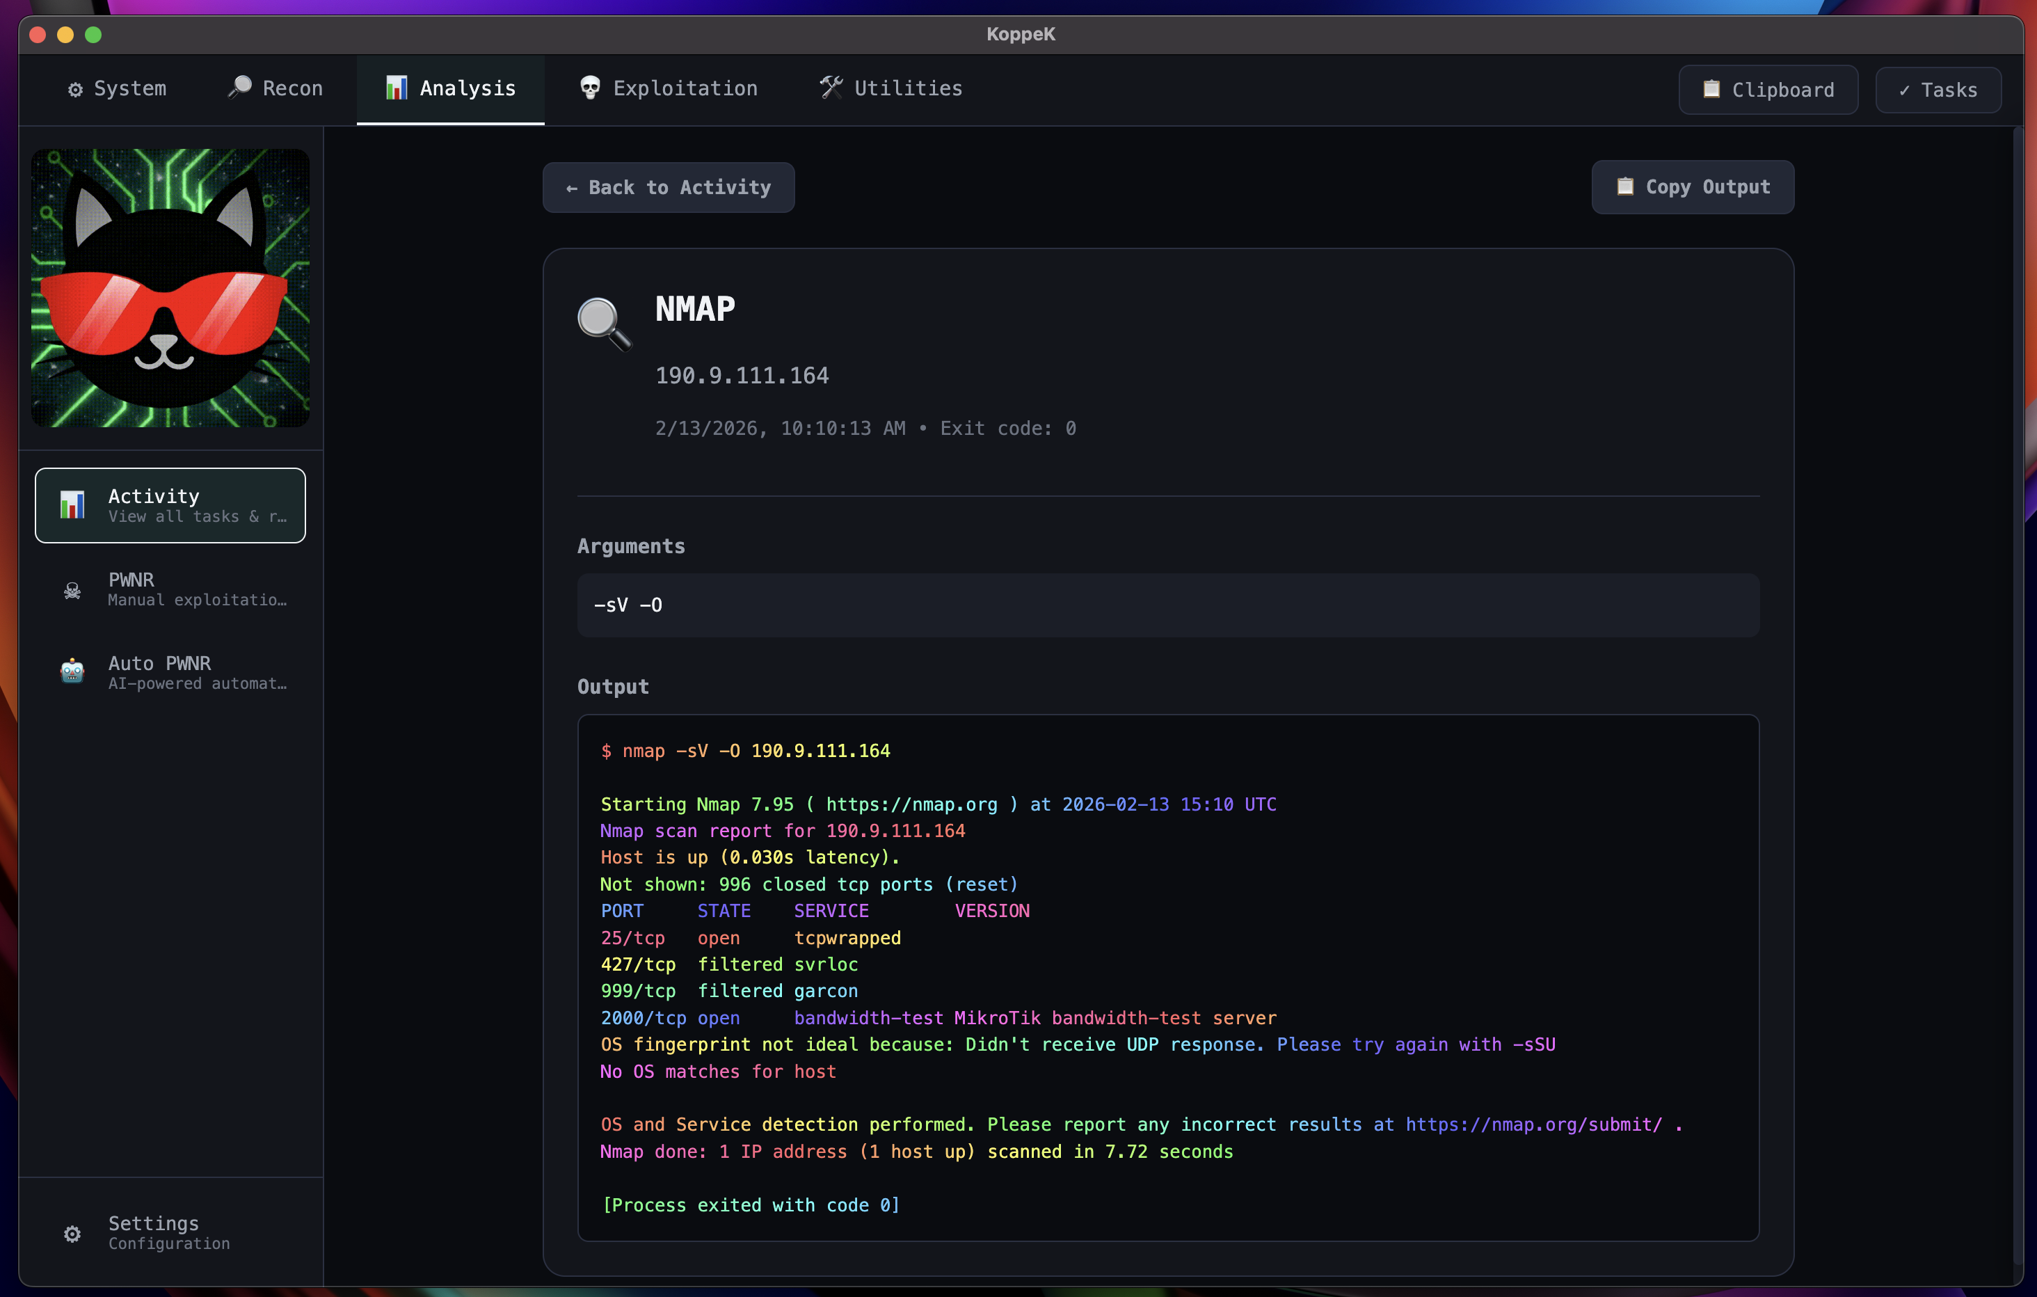Click the Exploitation skull icon
Image resolution: width=2037 pixels, height=1297 pixels.
click(590, 88)
